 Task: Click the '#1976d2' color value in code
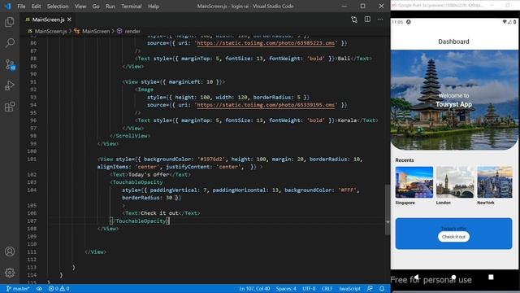[212, 160]
